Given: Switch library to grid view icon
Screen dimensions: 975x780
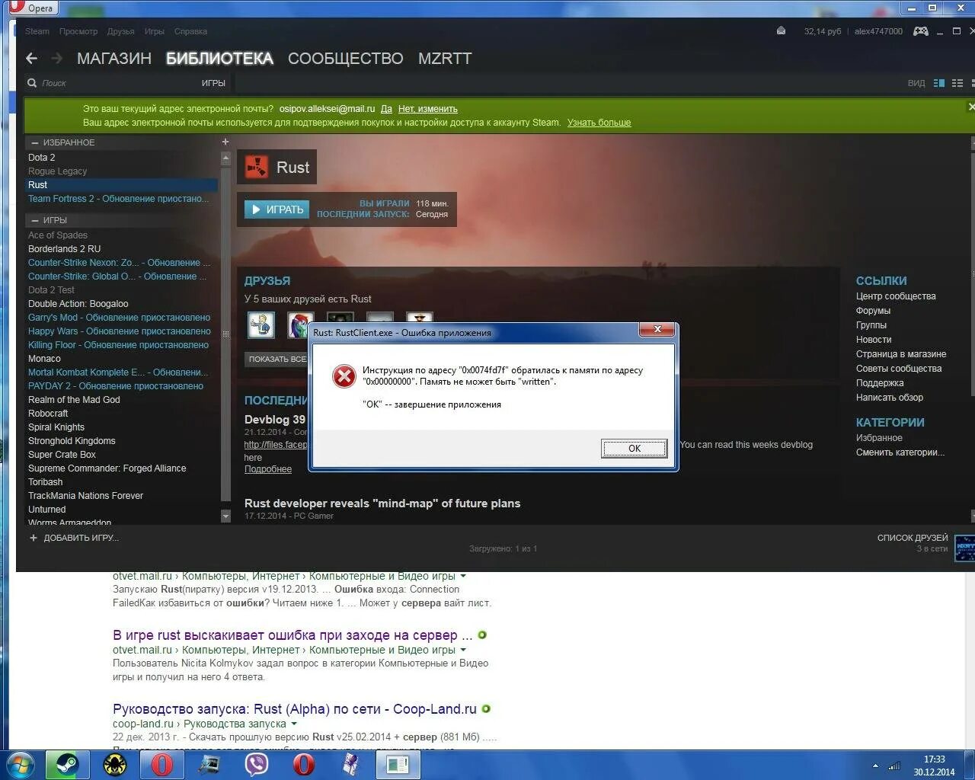Looking at the screenshot, I should tap(973, 83).
